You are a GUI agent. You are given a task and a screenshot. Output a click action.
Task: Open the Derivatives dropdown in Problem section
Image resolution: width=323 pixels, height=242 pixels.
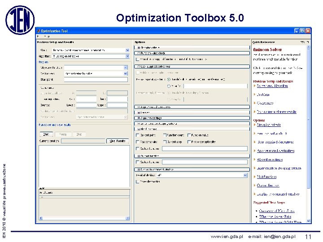[126, 73]
